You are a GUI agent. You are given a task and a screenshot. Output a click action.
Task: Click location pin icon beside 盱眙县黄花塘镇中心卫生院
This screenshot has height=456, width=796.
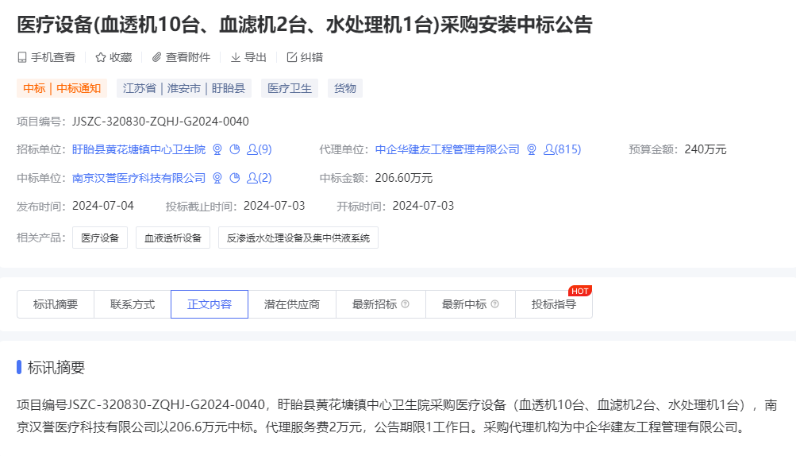217,149
